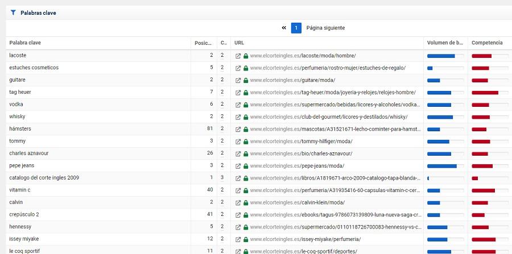The width and height of the screenshot is (512, 254).
Task: Click the URL column header
Action: [x=240, y=43]
